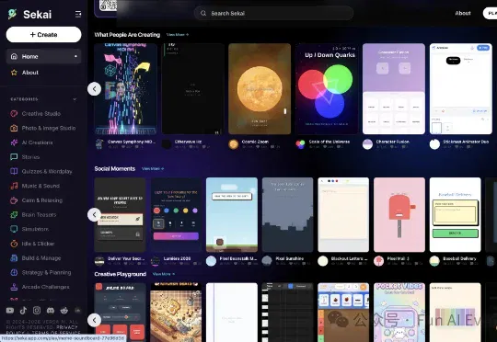
Task: Open the About link in header
Action: (463, 13)
